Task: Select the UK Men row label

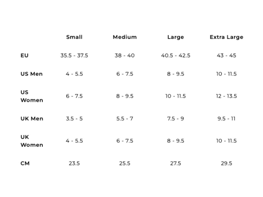Action: coord(32,119)
